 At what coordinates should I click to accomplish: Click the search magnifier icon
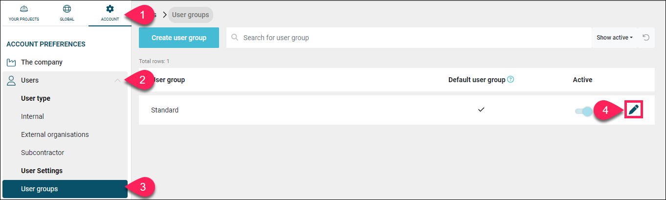(x=235, y=38)
